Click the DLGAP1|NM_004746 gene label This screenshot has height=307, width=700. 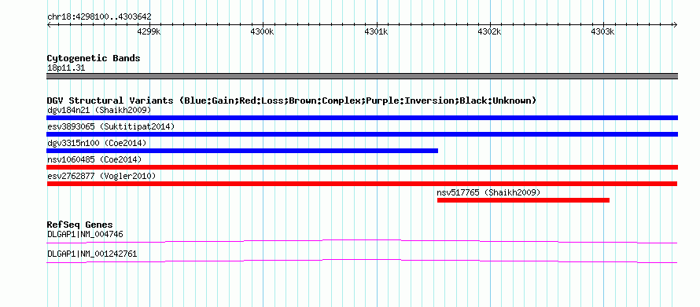point(85,234)
